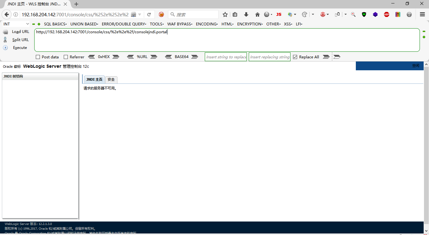Click the Split URL scissors icon
Image resolution: width=429 pixels, height=235 pixels.
(x=5, y=40)
